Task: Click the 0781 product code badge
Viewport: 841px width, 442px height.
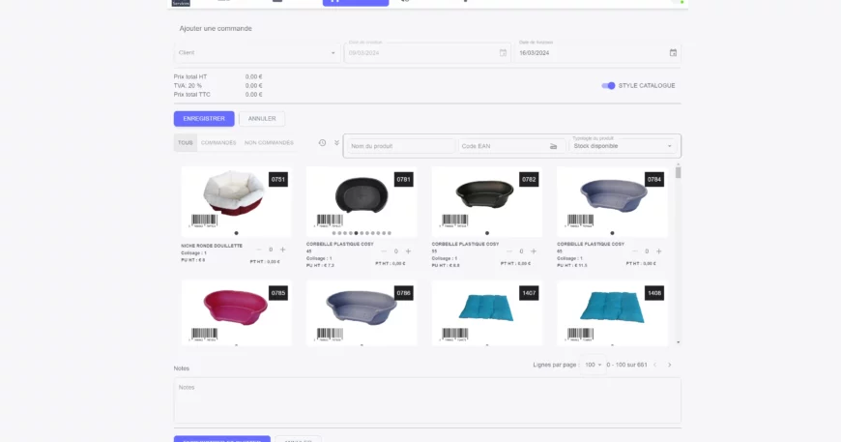Action: pyautogui.click(x=403, y=179)
